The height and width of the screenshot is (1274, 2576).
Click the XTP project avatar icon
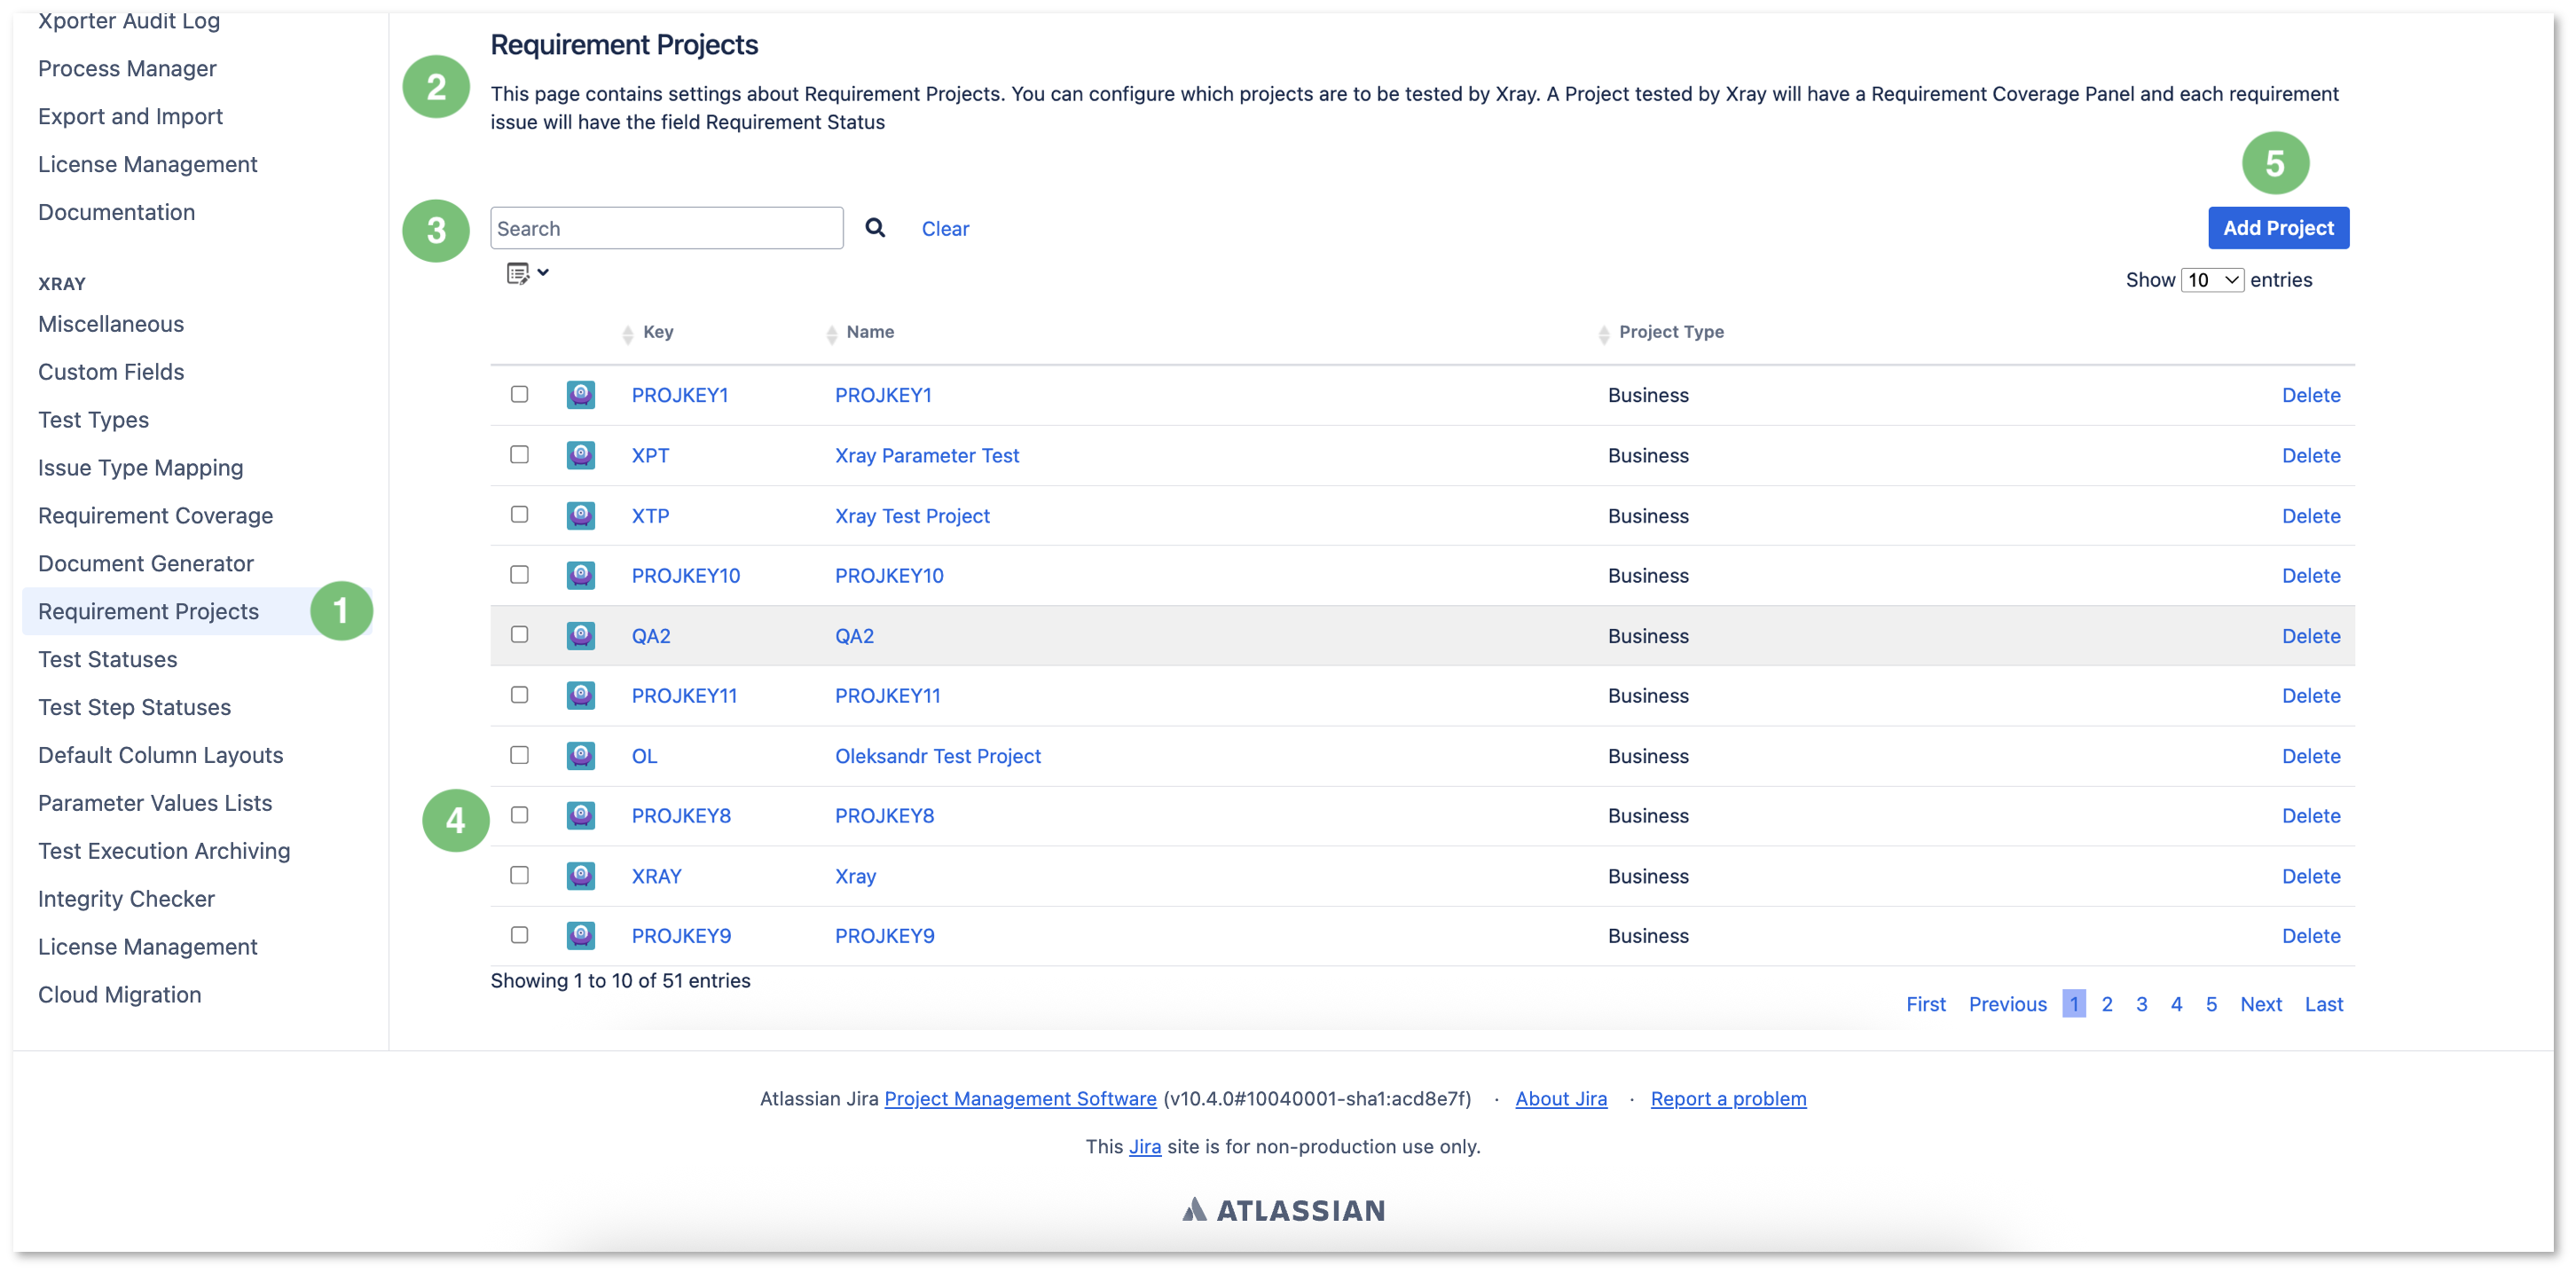click(581, 515)
